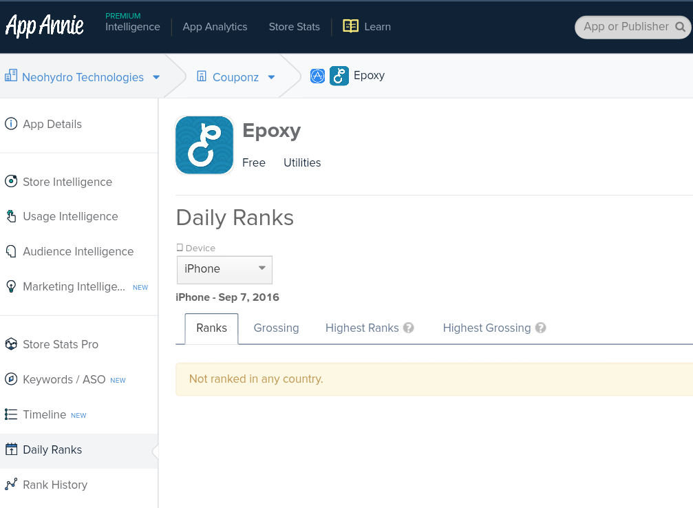Expand the Neohydro Technologies dropdown
The height and width of the screenshot is (508, 693).
pos(156,77)
